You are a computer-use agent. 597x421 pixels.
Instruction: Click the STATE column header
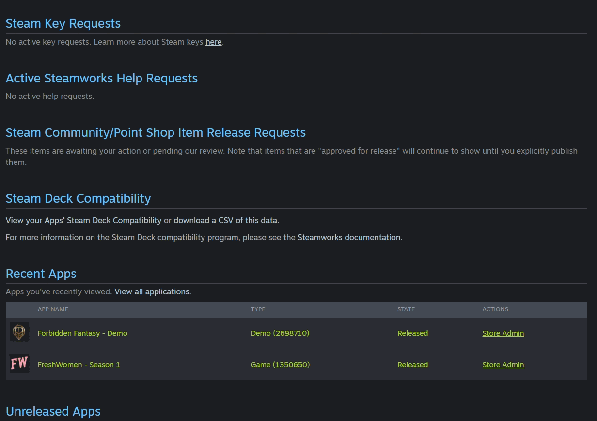(406, 309)
